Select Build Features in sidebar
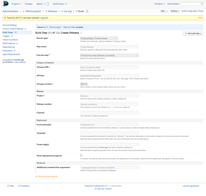Image resolution: width=206 pixels, height=196 pixels. click(9, 43)
